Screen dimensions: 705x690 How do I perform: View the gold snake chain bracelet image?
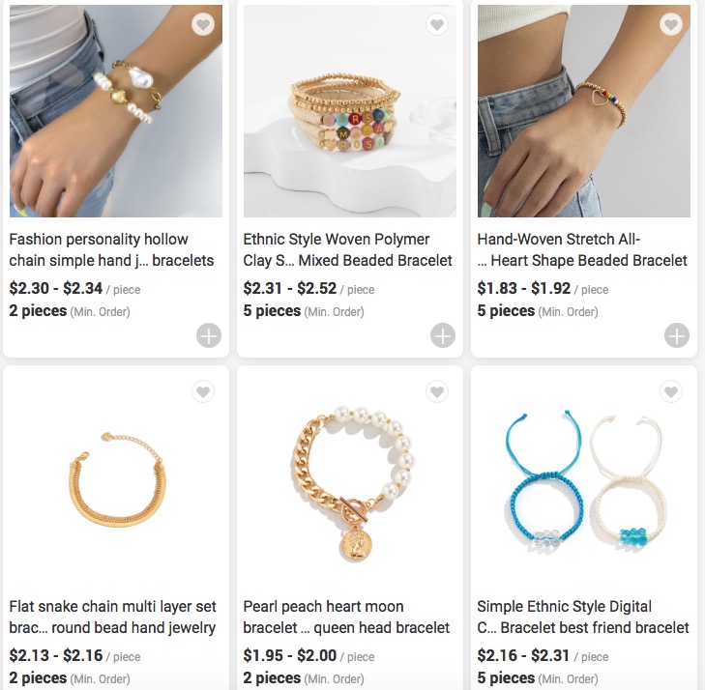[x=116, y=478]
